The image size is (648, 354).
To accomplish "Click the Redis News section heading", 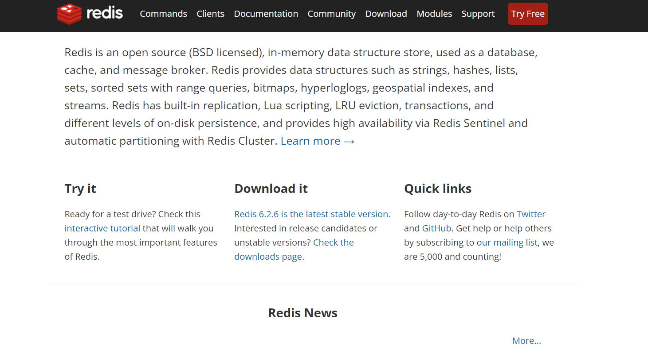I will (x=303, y=313).
